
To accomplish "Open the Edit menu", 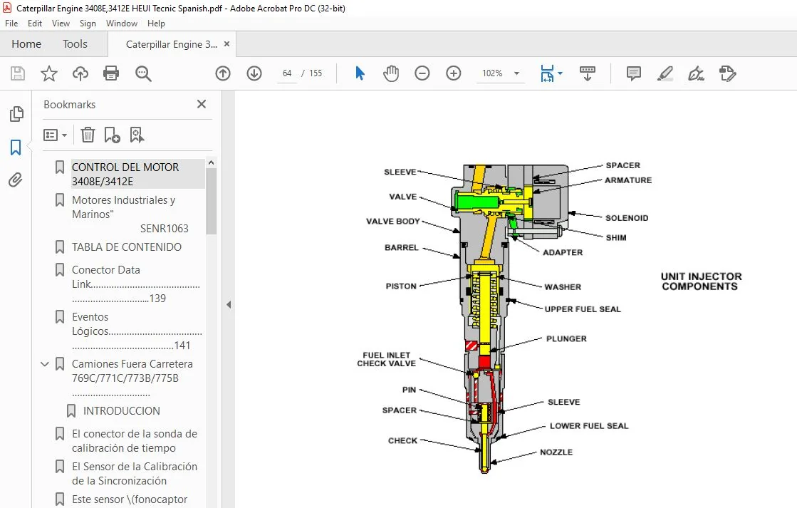I will pyautogui.click(x=35, y=24).
